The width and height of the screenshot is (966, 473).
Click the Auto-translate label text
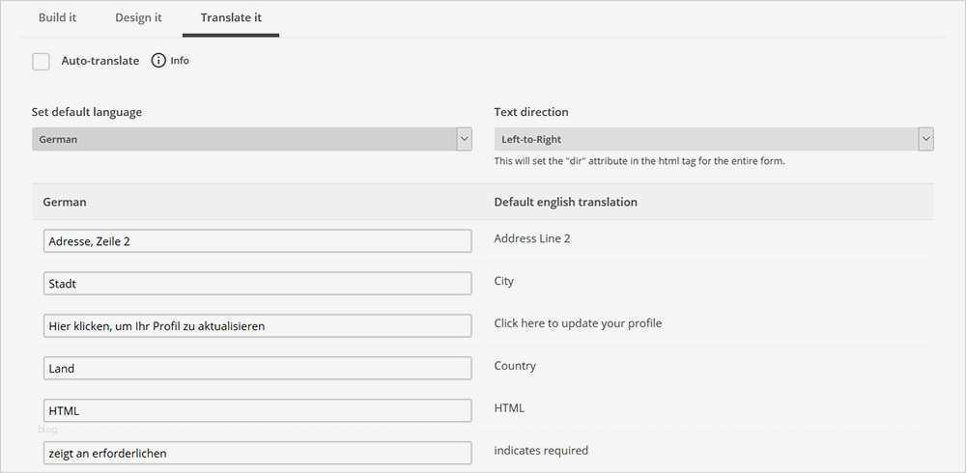pos(99,61)
